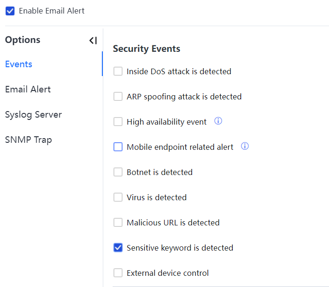Tick Malicious URL is detected checkbox
Screen dimensions: 329x287
point(118,223)
